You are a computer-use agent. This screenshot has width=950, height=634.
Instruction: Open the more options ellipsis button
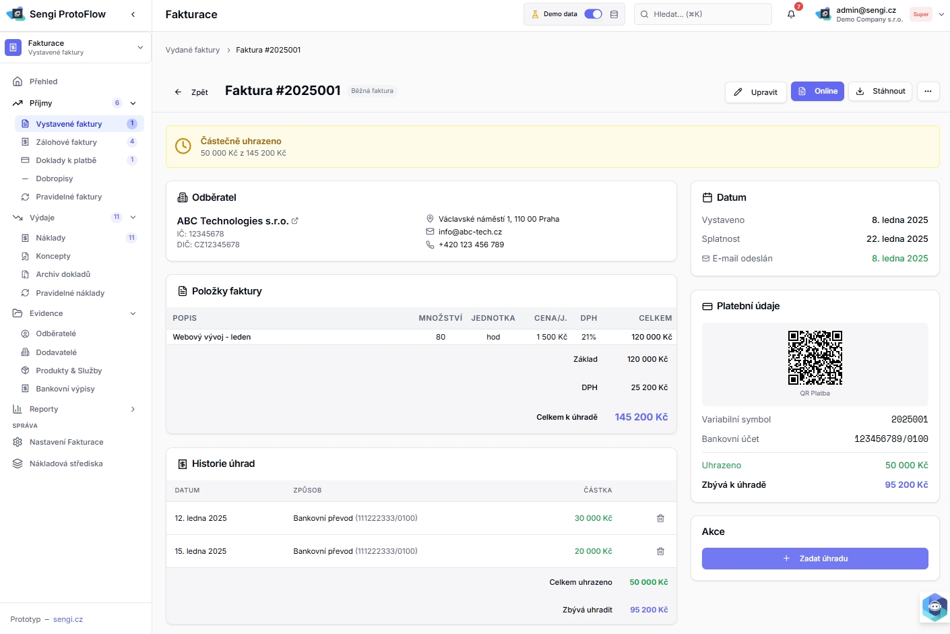[x=928, y=92]
